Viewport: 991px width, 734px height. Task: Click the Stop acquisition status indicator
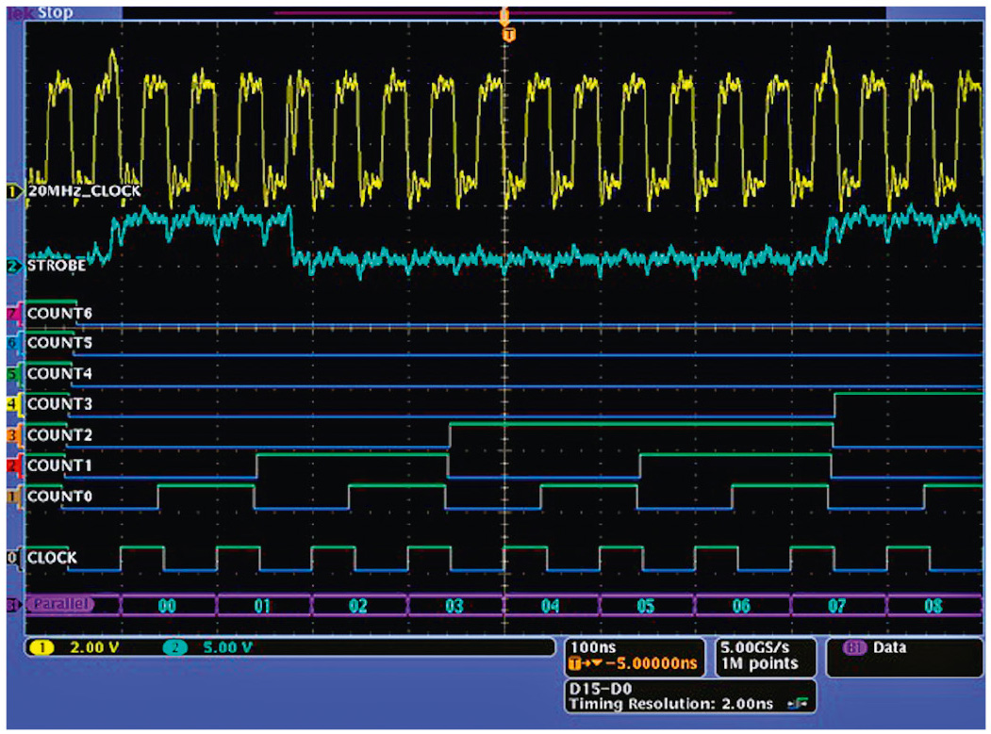[57, 13]
